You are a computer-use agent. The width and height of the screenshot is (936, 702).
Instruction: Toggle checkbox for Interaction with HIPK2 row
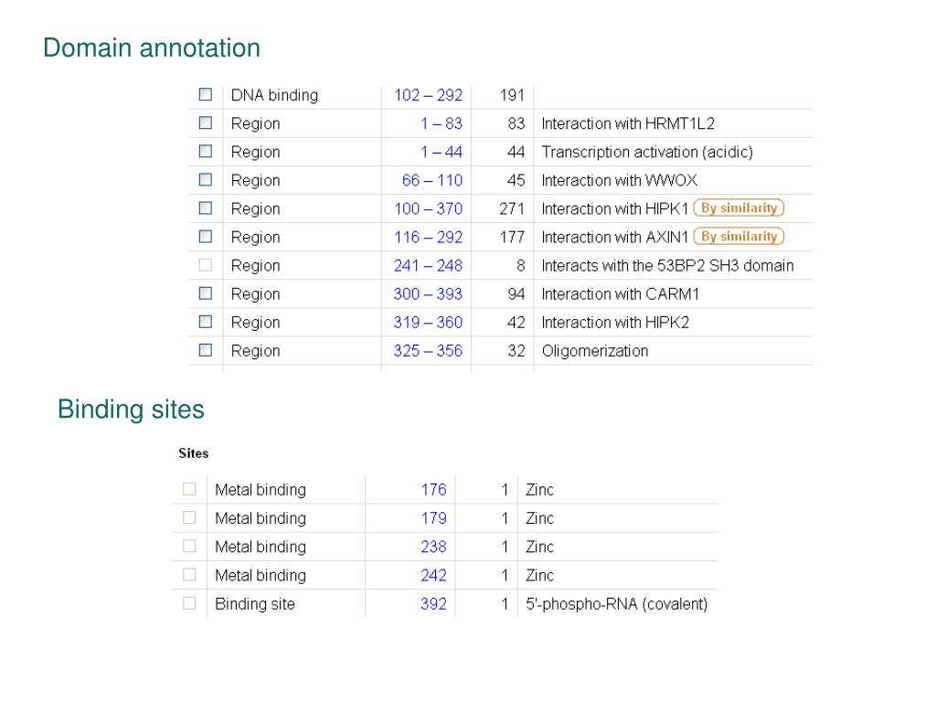pyautogui.click(x=206, y=322)
